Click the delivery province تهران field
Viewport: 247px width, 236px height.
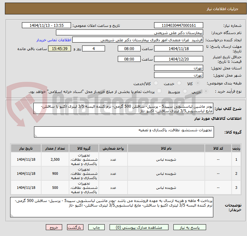click(x=179, y=68)
